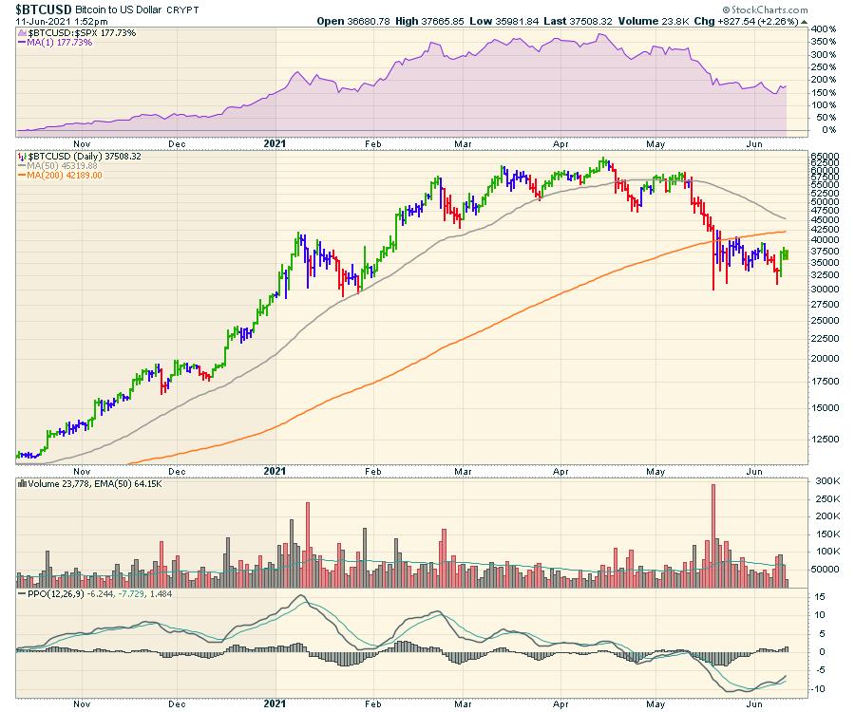
Task: Click the $BTCUSD:$SPX legend line icon
Action: 23,32
